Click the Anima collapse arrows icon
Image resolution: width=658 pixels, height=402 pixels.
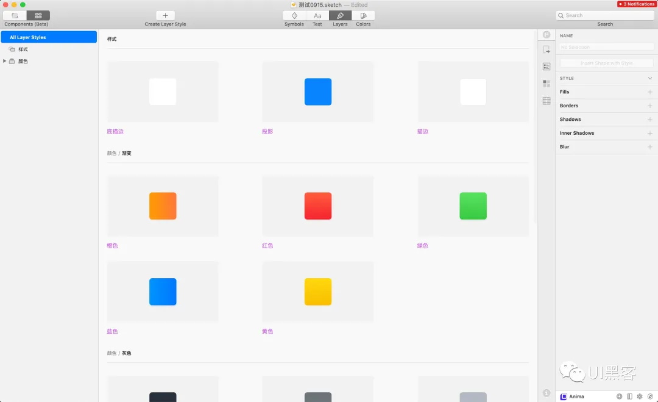coord(651,397)
